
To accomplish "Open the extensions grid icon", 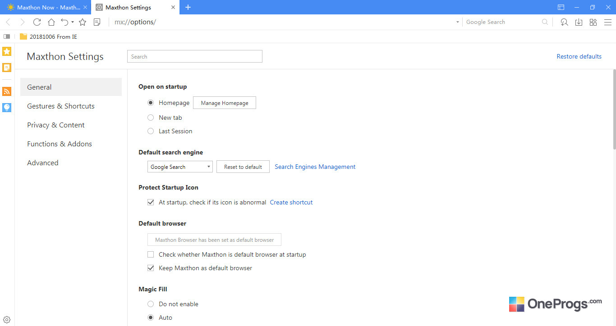I will (x=593, y=22).
